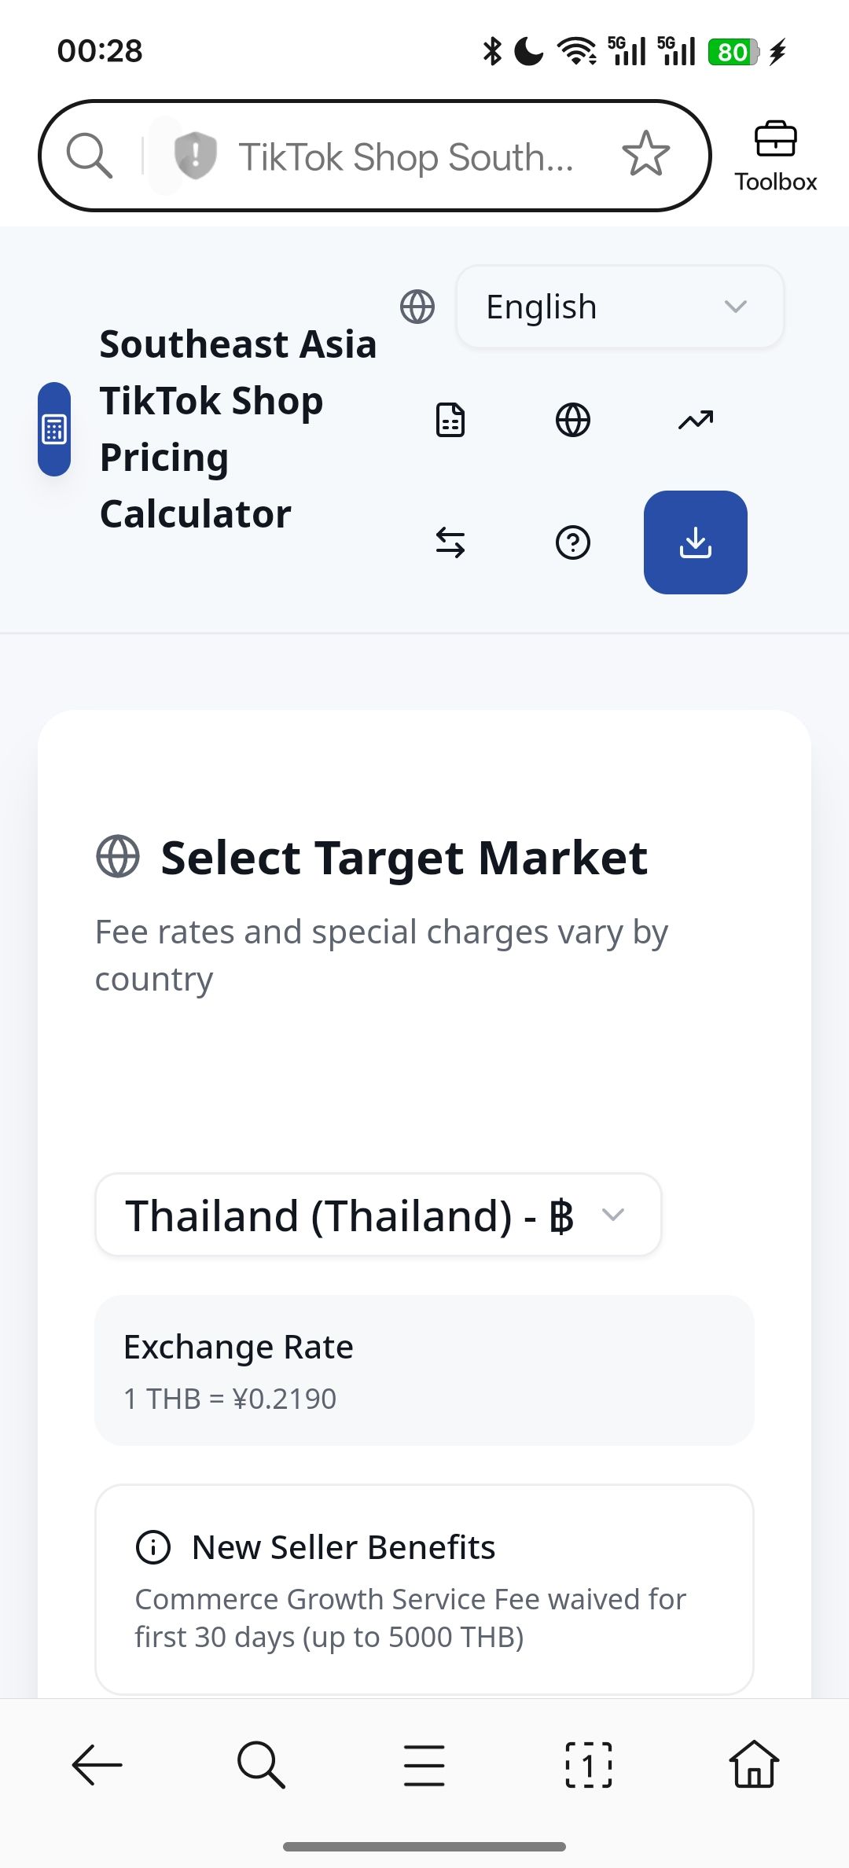Tap the globe icon beside document icon

[x=573, y=420]
